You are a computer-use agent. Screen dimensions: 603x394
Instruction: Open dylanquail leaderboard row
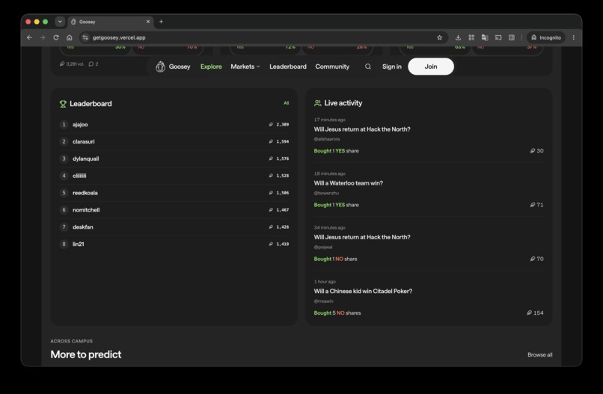(174, 158)
